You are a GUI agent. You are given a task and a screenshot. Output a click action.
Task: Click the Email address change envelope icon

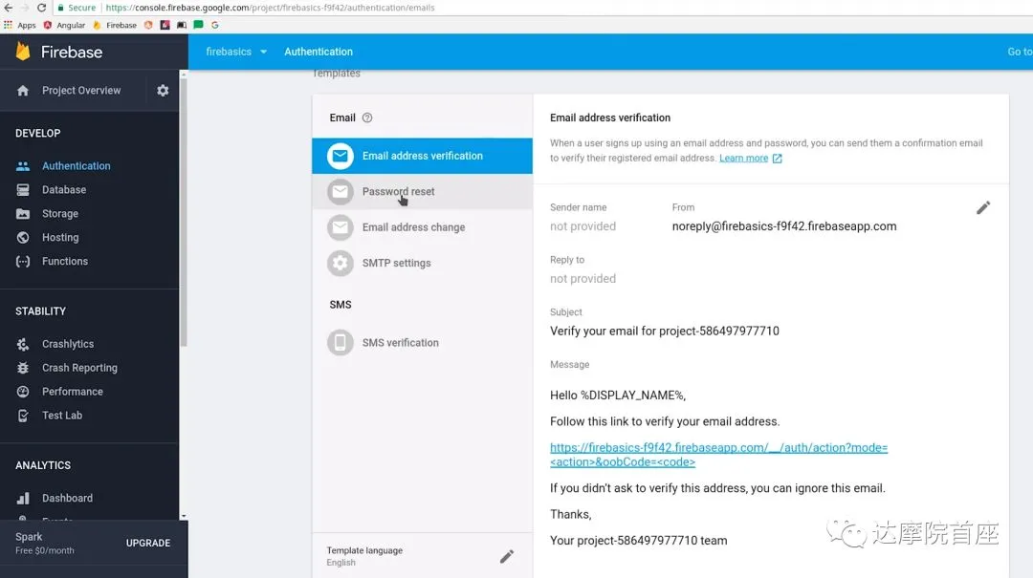click(340, 227)
